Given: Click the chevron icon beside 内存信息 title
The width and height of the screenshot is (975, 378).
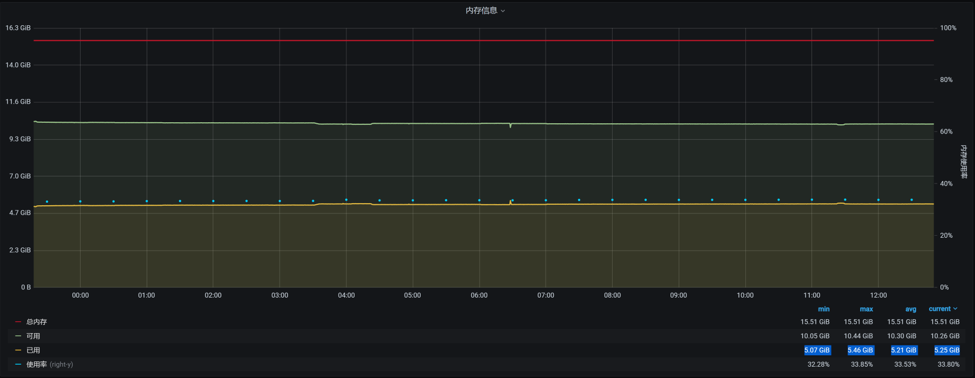Looking at the screenshot, I should tap(503, 11).
